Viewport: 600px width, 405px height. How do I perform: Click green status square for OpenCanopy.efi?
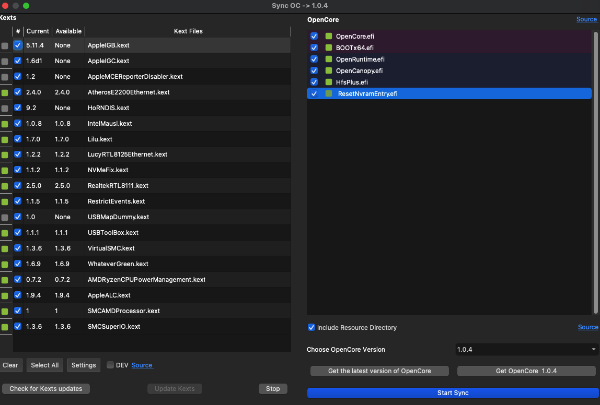pos(329,70)
